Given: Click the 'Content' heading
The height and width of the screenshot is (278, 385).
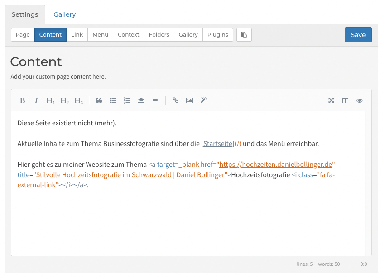Looking at the screenshot, I should pos(36,61).
